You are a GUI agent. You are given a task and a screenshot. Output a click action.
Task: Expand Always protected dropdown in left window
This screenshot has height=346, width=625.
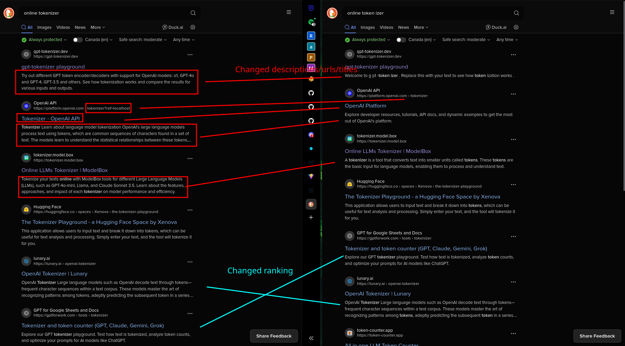click(x=44, y=40)
